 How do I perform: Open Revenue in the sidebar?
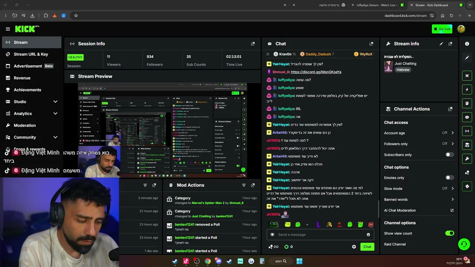pyautogui.click(x=32, y=78)
